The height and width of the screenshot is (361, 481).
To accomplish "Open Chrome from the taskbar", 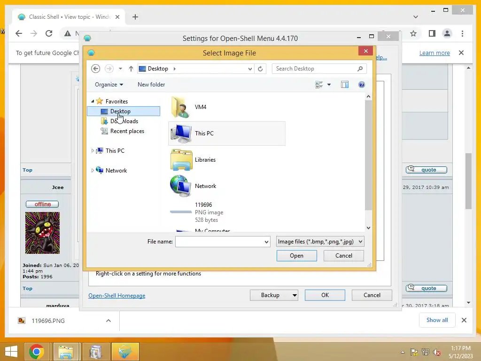I will point(37,352).
